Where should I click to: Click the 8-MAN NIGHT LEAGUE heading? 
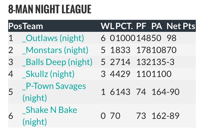[50, 10]
